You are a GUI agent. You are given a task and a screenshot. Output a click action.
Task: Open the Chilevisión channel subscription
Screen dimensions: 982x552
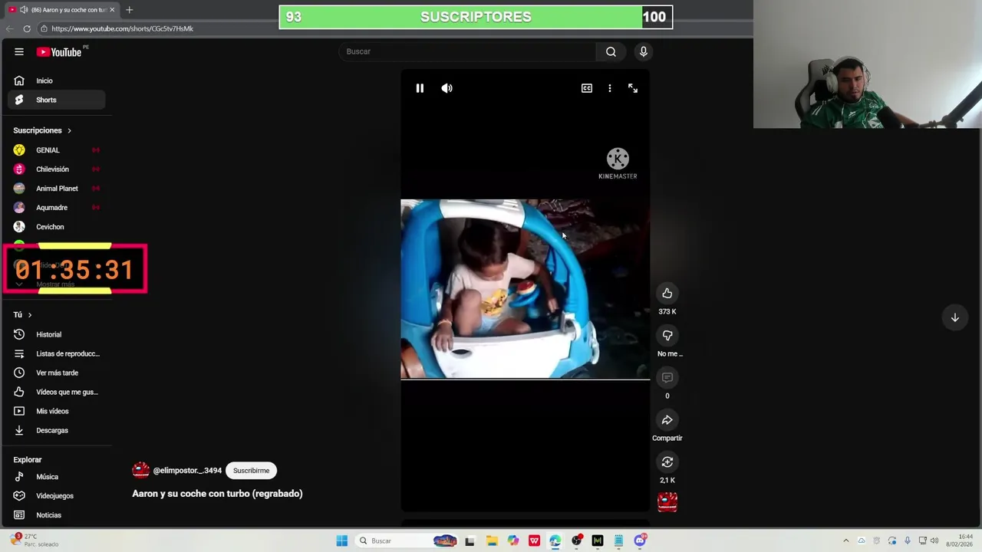pos(57,169)
